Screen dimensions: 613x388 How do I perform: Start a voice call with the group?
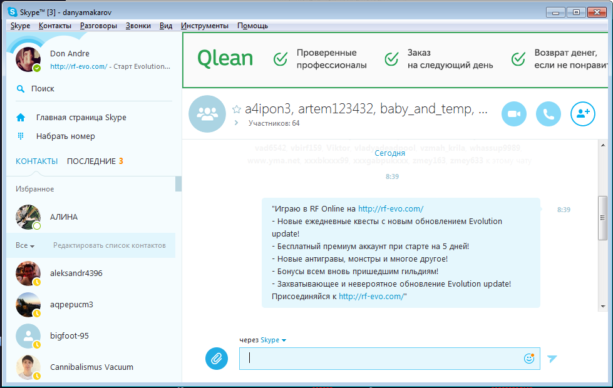548,114
